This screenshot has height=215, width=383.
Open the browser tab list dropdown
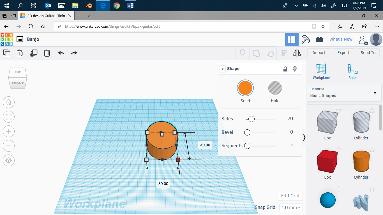(x=88, y=16)
